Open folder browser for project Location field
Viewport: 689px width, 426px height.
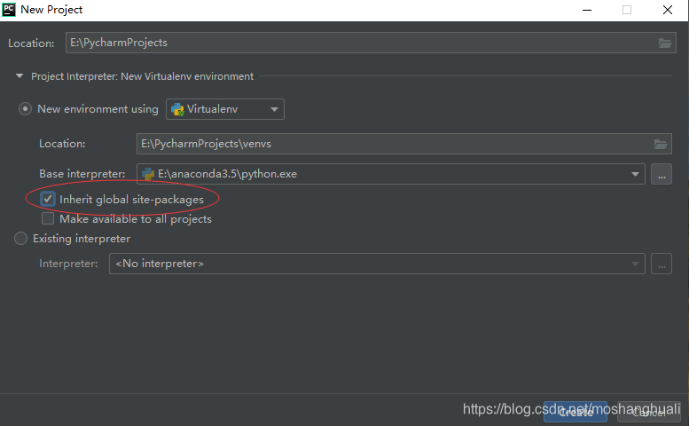(x=664, y=43)
